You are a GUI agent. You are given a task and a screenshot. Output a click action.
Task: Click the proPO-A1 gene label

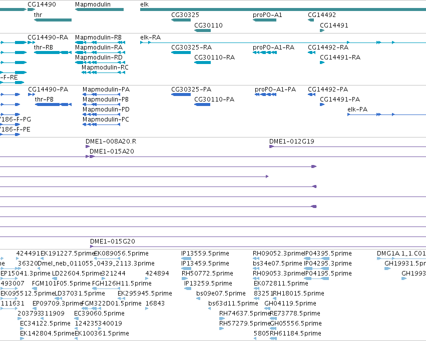pyautogui.click(x=267, y=14)
